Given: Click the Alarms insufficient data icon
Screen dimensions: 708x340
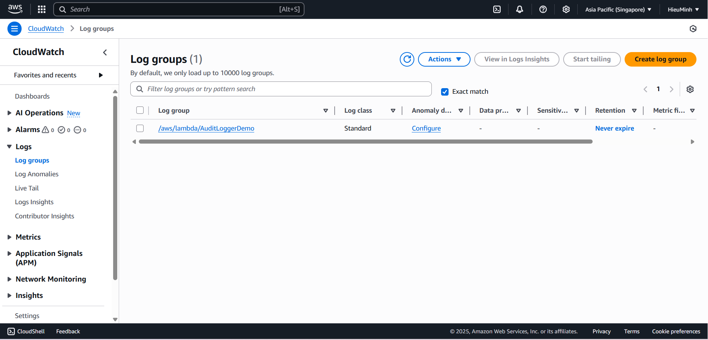Looking at the screenshot, I should coord(77,130).
